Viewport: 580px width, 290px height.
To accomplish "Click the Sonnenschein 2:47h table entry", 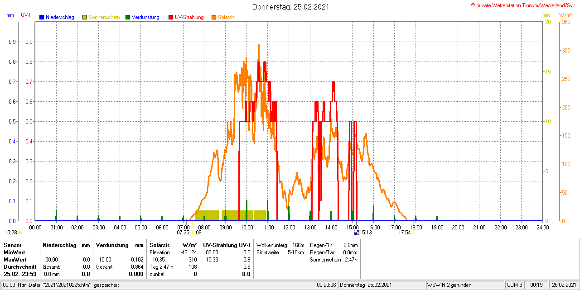I will [x=333, y=260].
